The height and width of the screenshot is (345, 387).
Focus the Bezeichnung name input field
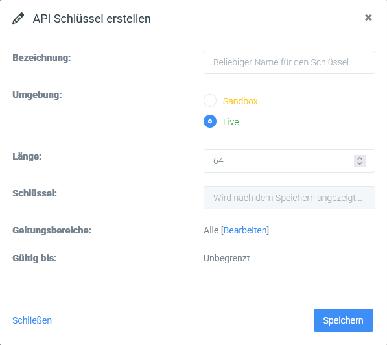pyautogui.click(x=289, y=62)
